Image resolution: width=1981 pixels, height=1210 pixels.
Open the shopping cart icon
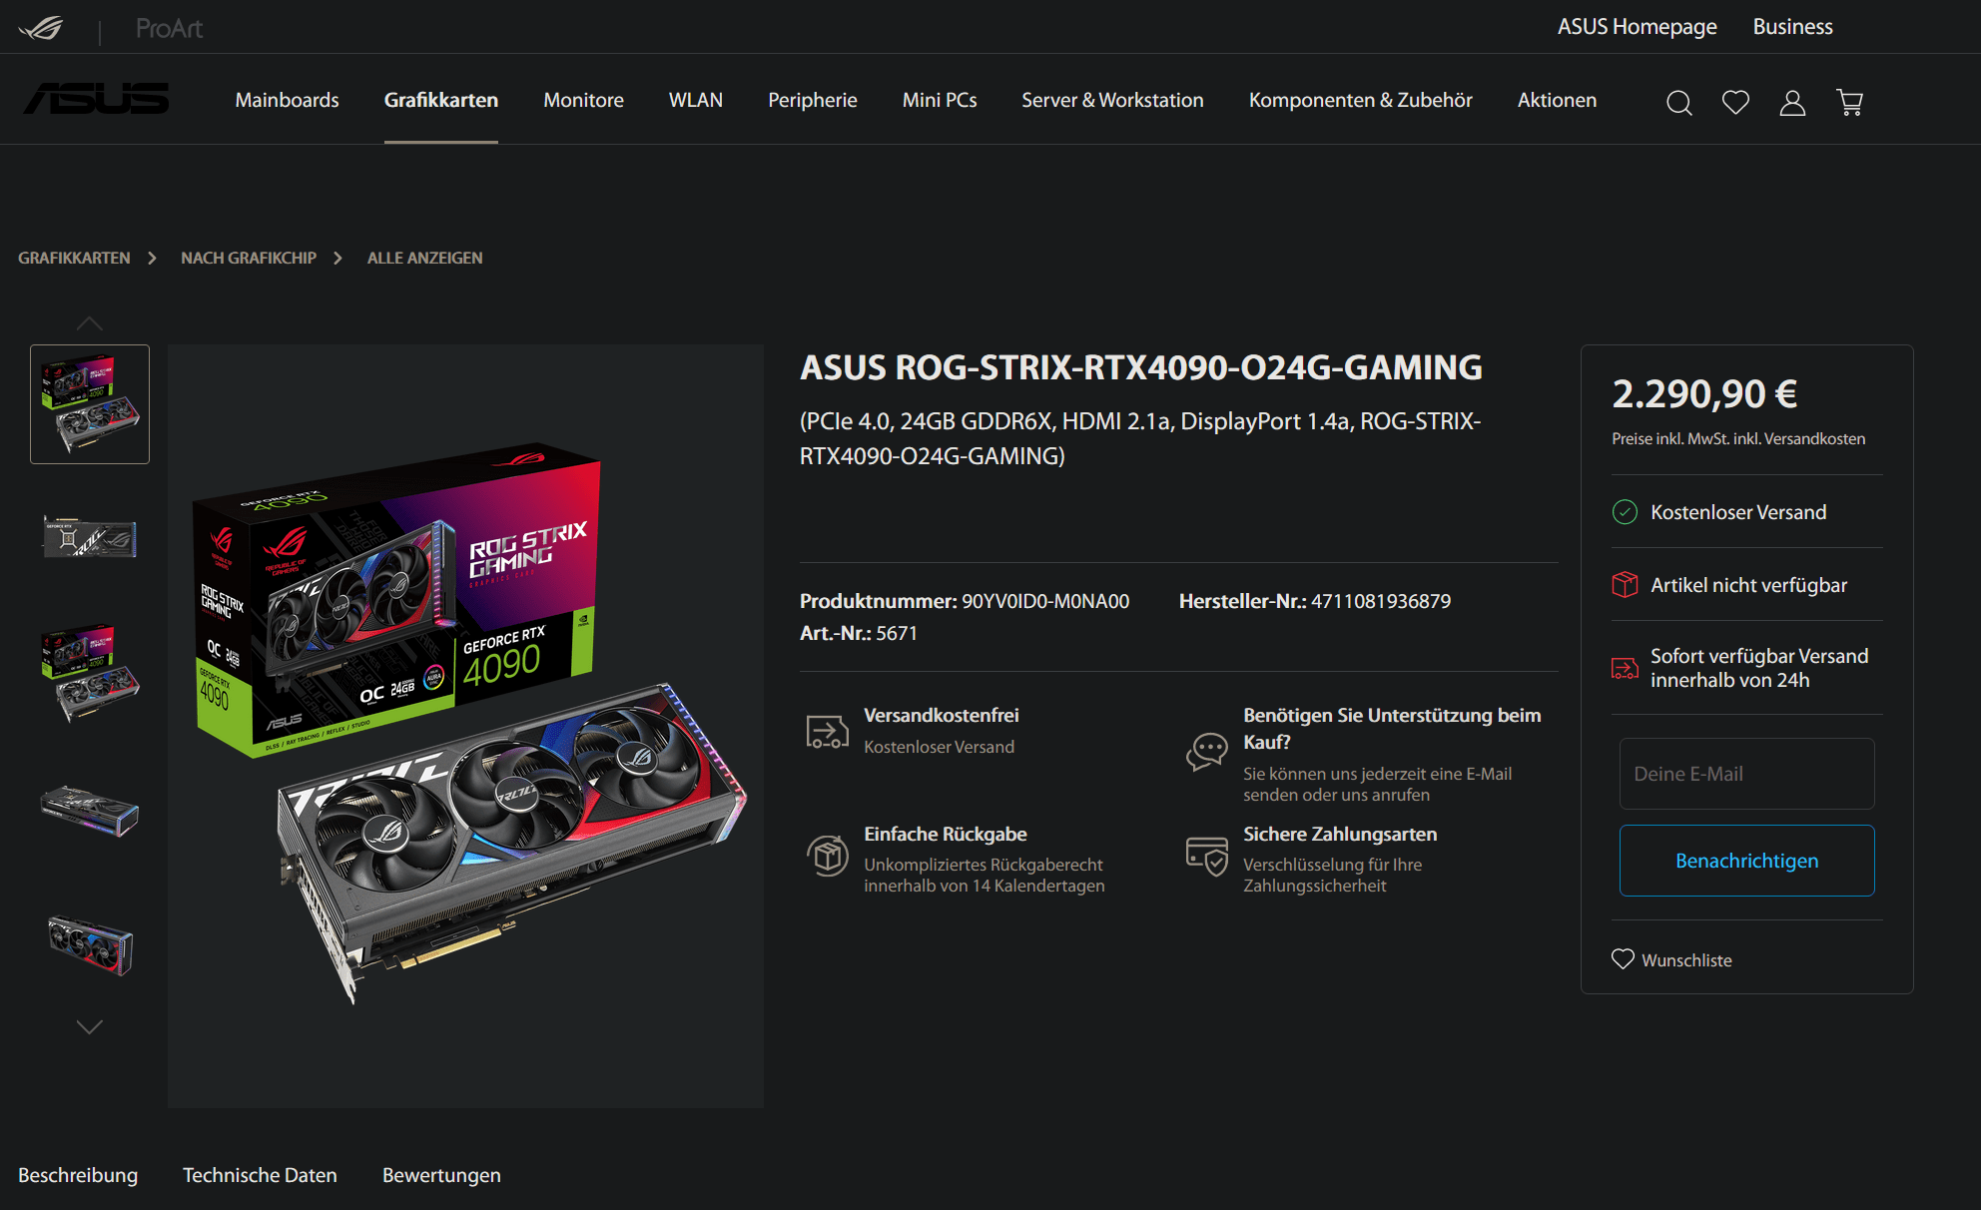[1849, 102]
